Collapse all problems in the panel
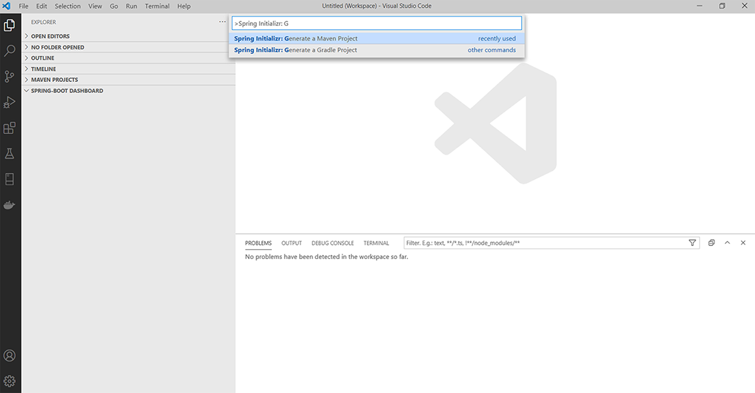Screen dimensions: 755x393 coord(711,243)
